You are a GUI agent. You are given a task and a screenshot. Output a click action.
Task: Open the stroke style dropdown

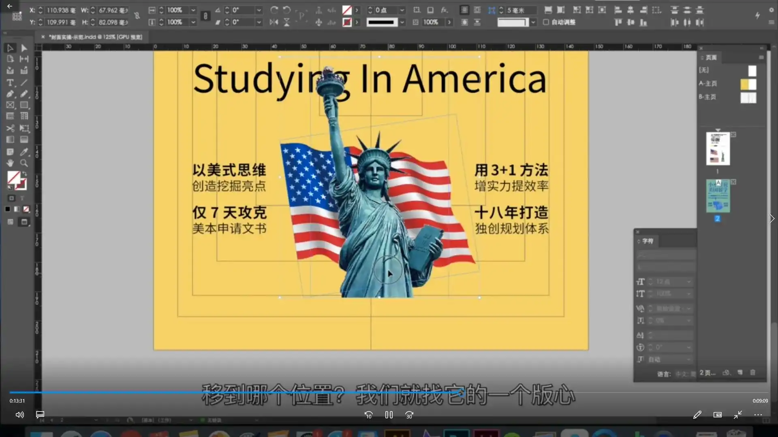point(402,22)
